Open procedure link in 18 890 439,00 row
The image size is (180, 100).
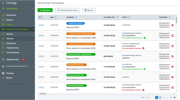point(42,46)
